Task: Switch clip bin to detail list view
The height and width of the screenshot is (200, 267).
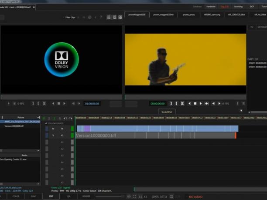Action: [115, 17]
